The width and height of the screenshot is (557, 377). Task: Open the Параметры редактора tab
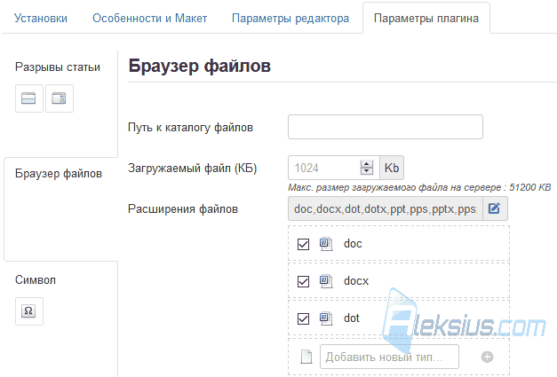pos(290,18)
